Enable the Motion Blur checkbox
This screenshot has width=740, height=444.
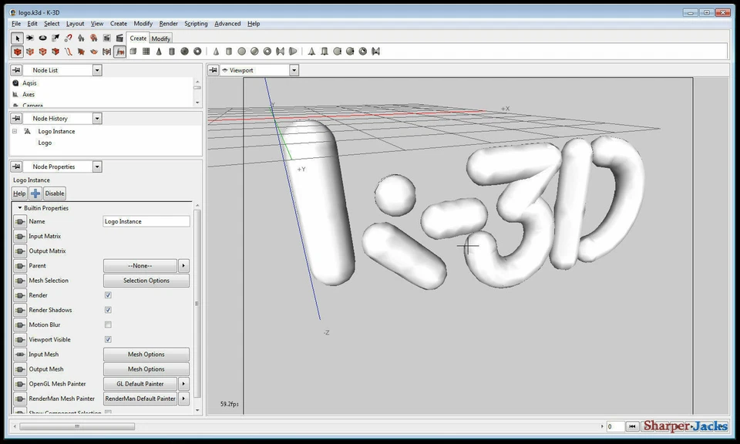pos(107,325)
